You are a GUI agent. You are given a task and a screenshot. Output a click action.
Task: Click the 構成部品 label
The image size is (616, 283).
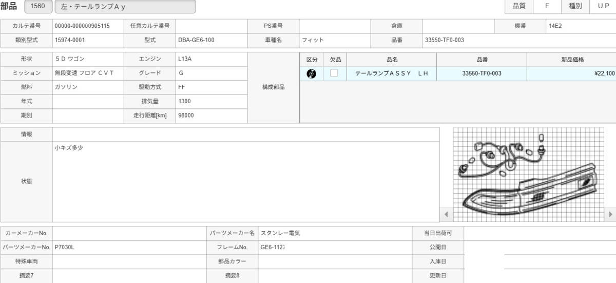(x=274, y=87)
